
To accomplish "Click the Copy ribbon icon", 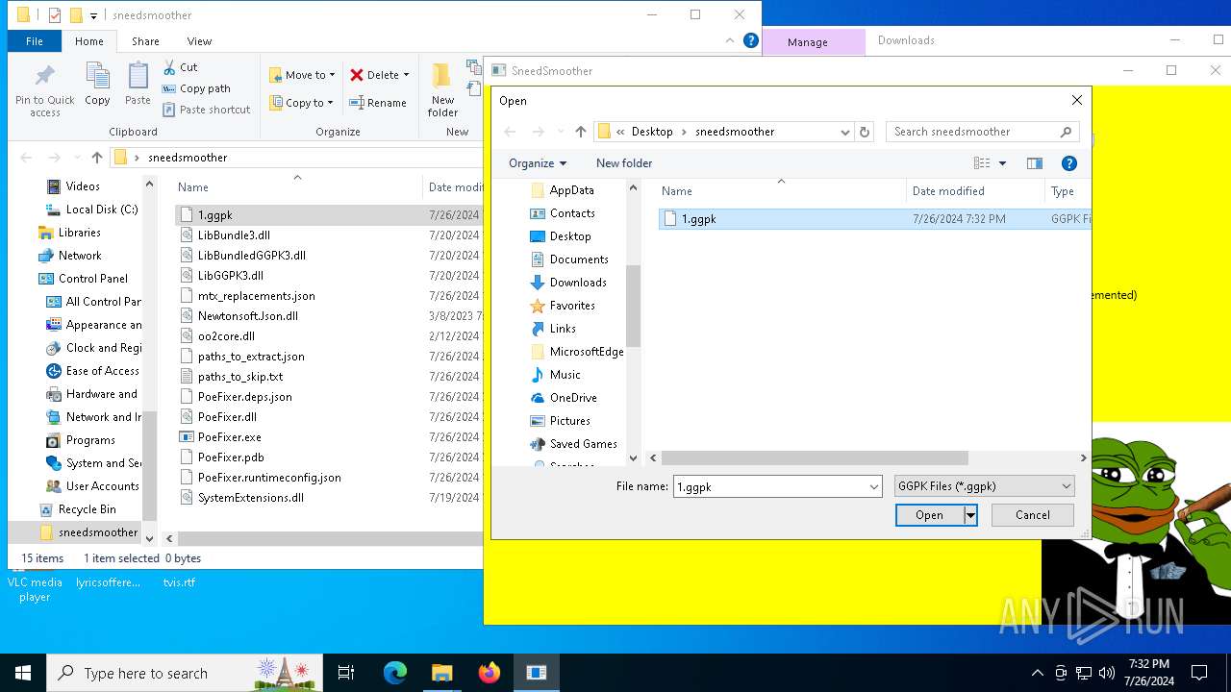I will click(97, 85).
